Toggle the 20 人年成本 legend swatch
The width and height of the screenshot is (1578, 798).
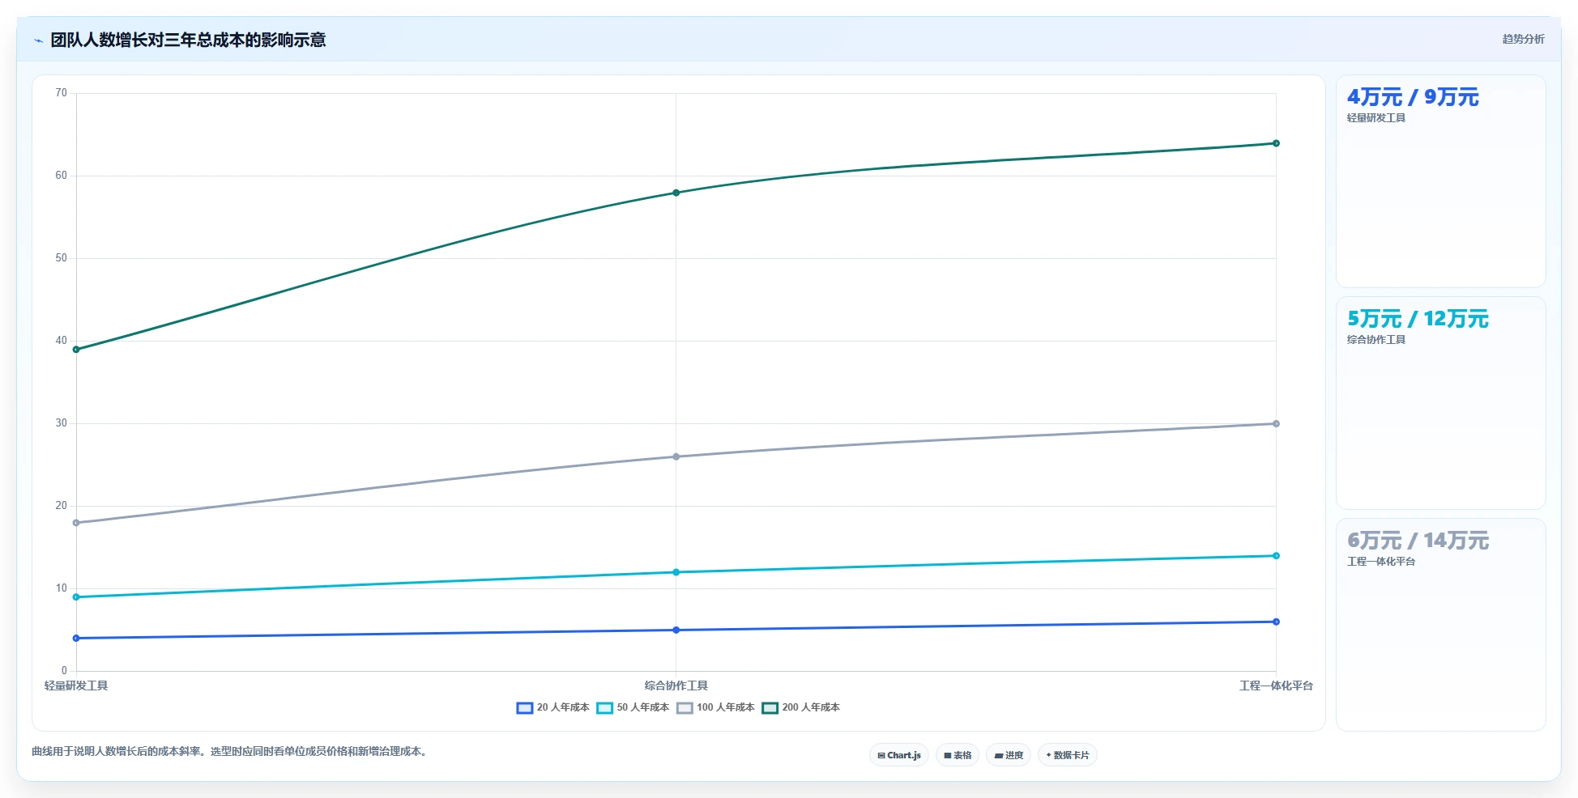(x=525, y=707)
